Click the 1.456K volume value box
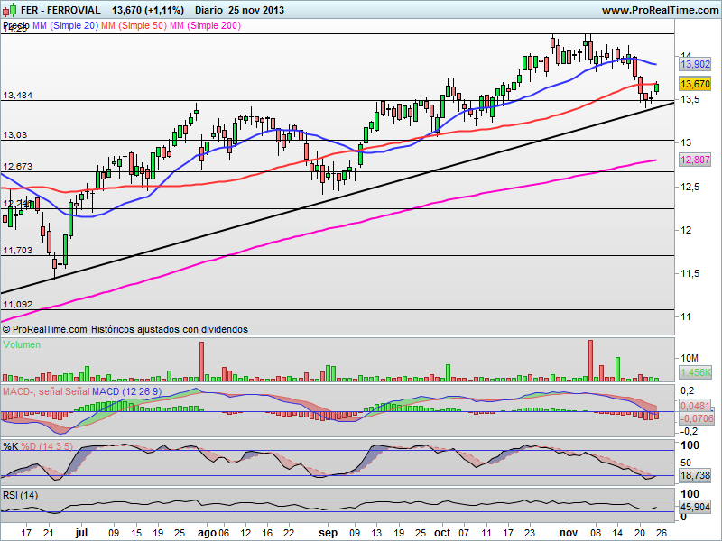 tap(695, 372)
